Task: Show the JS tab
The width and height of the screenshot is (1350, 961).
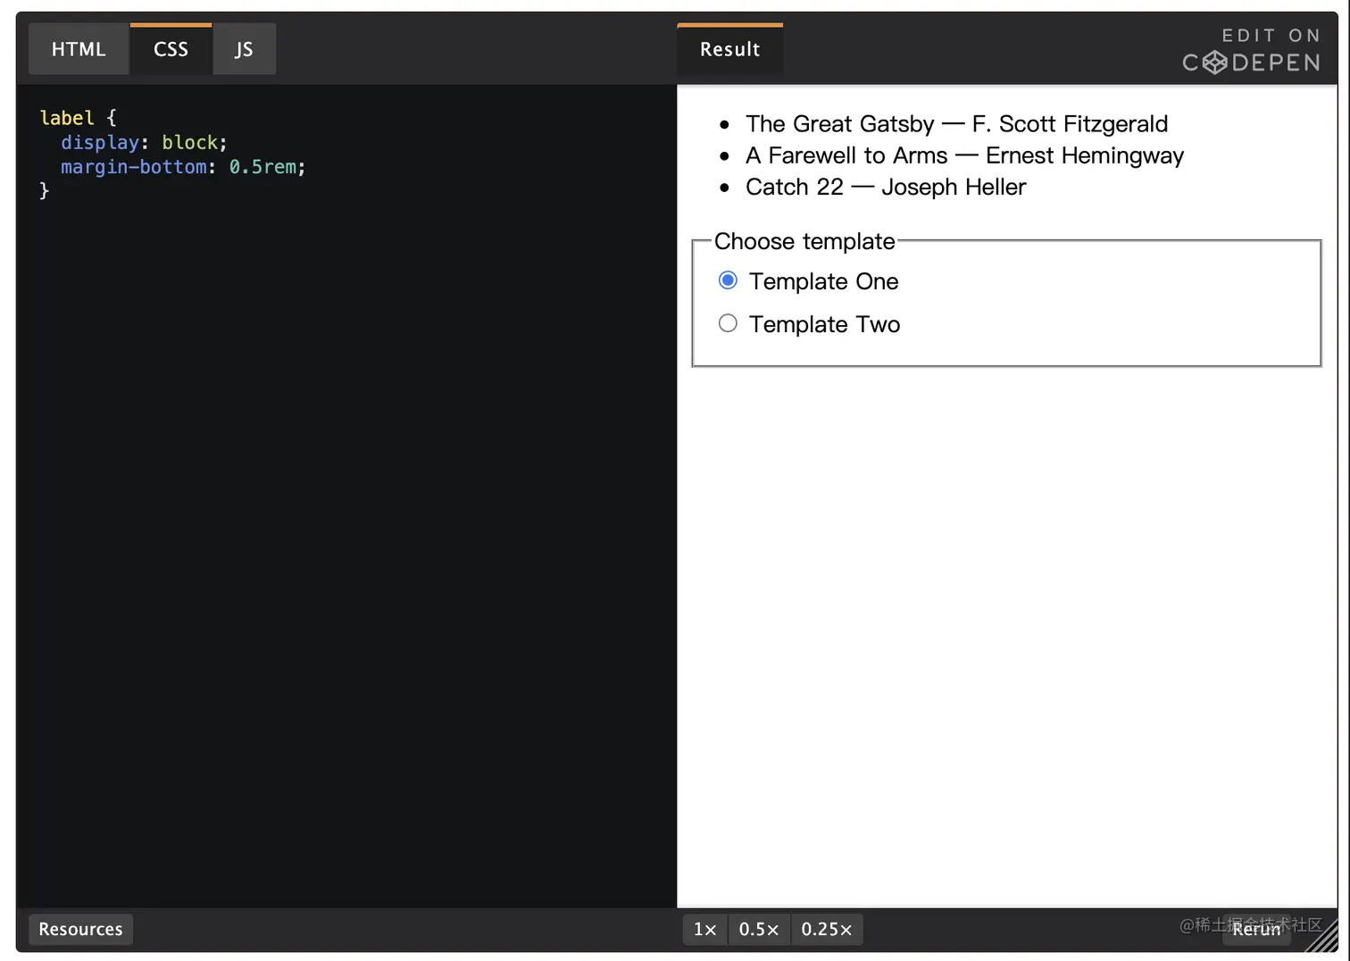Action: tap(244, 49)
